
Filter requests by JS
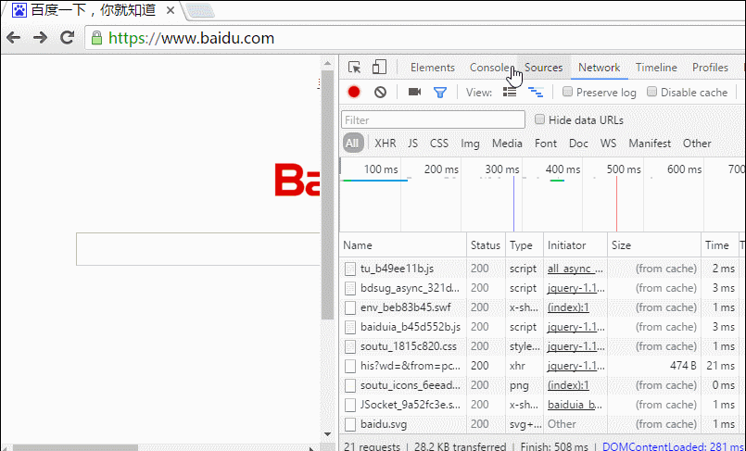pyautogui.click(x=412, y=143)
